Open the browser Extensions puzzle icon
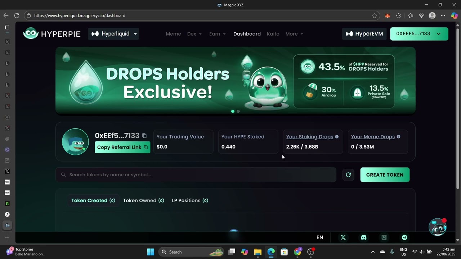 (398, 15)
